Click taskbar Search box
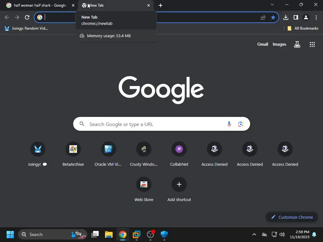Viewport: 323px width, 242px height. [53, 234]
